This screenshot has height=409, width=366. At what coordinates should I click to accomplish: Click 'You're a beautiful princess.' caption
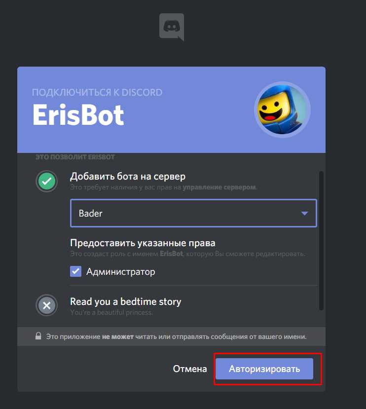coord(111,312)
